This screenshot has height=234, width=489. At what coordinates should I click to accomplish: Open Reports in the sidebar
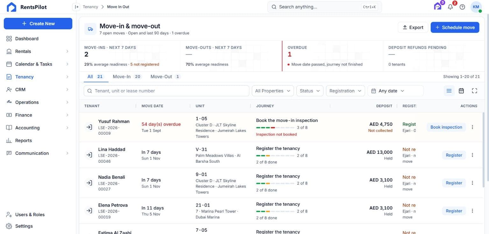tap(38, 140)
